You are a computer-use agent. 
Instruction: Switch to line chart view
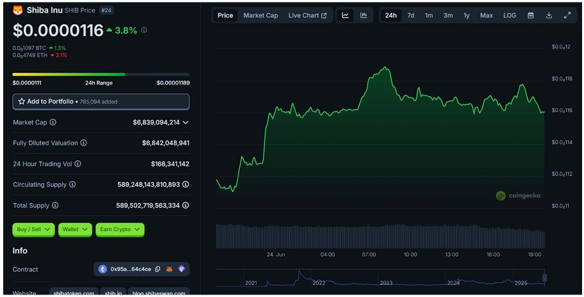point(346,15)
